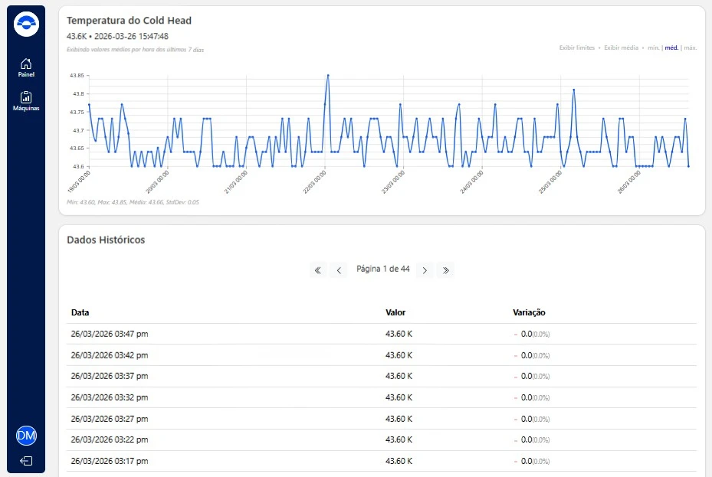
Task: Click the app logo in the sidebar
Action: tap(26, 25)
